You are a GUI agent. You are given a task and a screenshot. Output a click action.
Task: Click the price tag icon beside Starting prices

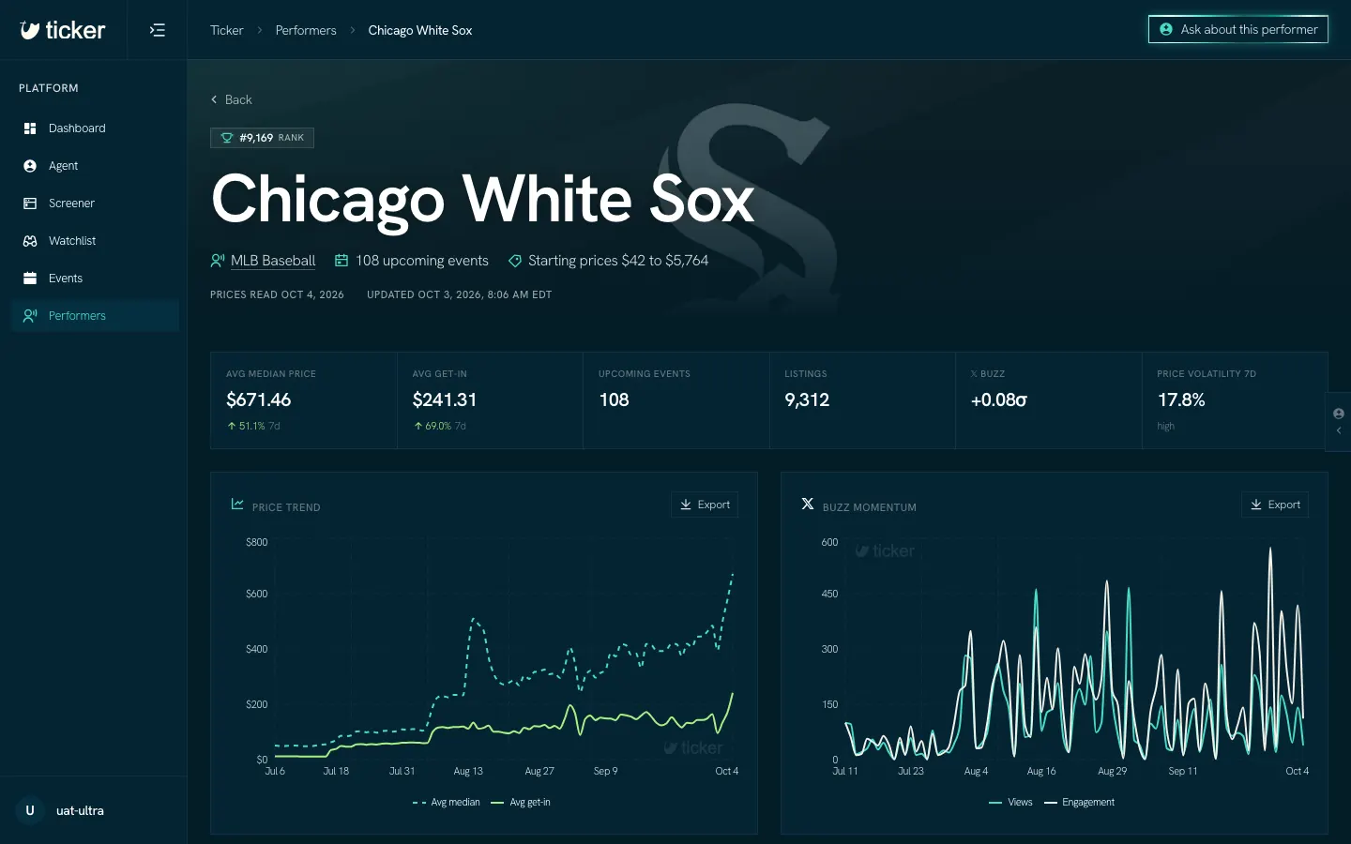[515, 261]
